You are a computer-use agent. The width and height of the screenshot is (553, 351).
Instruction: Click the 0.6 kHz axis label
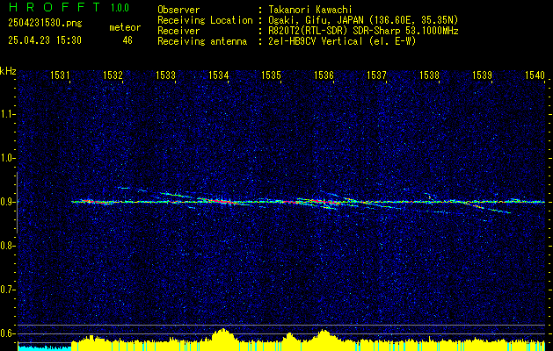click(7, 333)
